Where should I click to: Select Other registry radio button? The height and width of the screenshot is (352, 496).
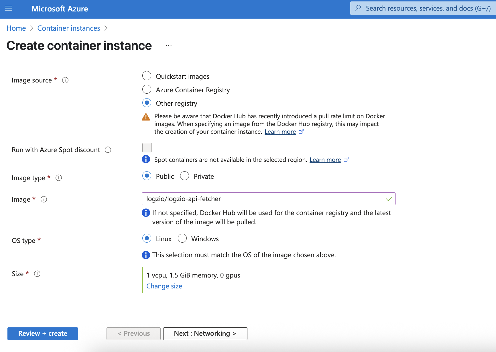coord(147,103)
